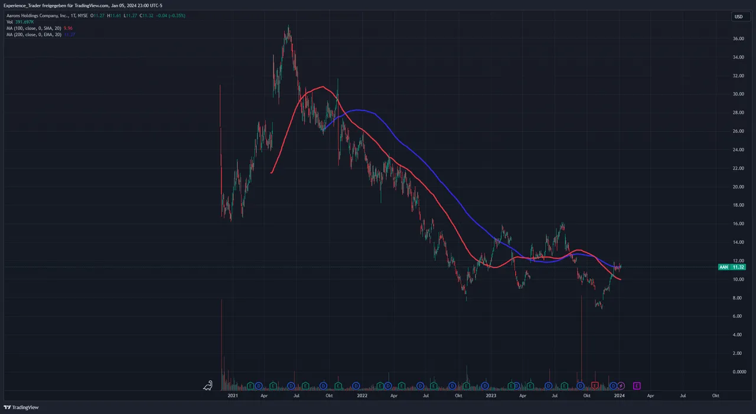Click the TradingView logo at bottom left
Viewport: 756px width, 414px height.
click(21, 408)
